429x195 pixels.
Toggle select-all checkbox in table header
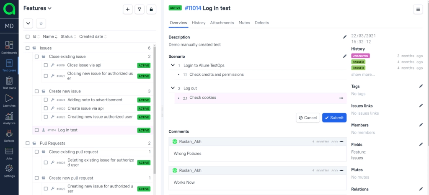tap(28, 37)
